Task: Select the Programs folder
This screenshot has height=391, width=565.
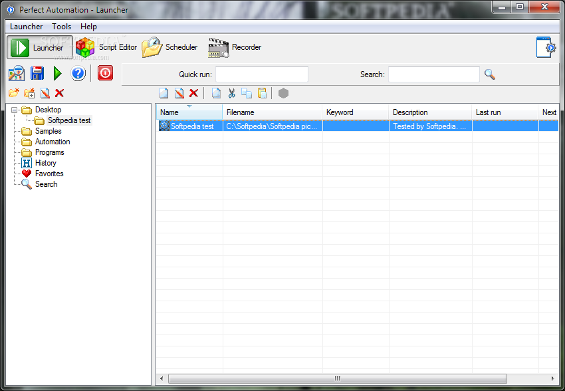Action: coord(49,152)
